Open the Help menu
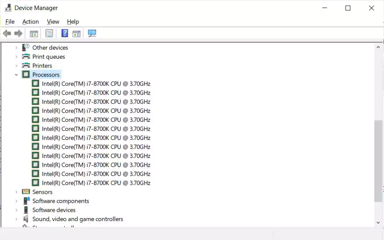Image resolution: width=384 pixels, height=240 pixels. (x=73, y=22)
